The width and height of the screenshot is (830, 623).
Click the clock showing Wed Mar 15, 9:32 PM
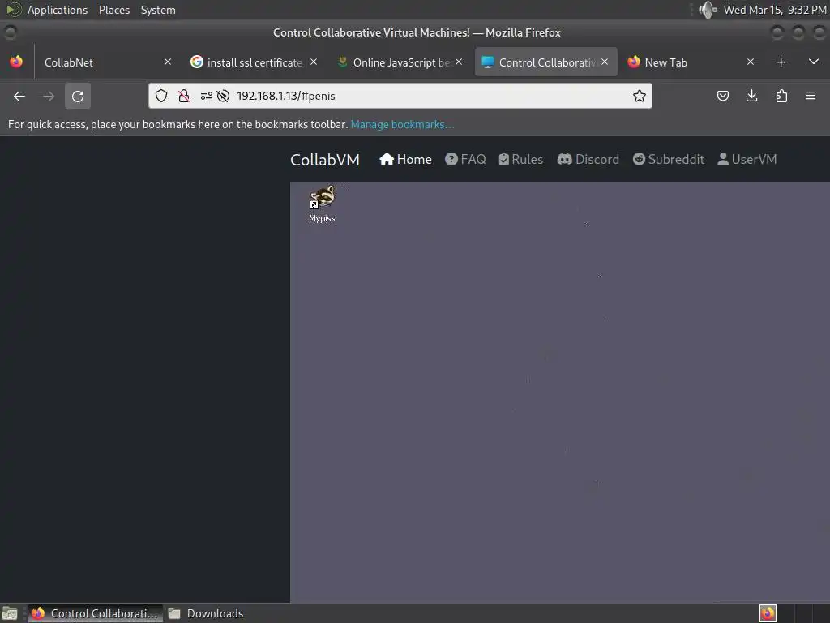[775, 10]
